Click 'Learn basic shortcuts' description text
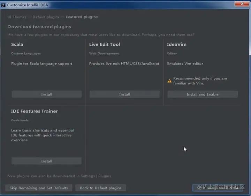 (x=43, y=135)
